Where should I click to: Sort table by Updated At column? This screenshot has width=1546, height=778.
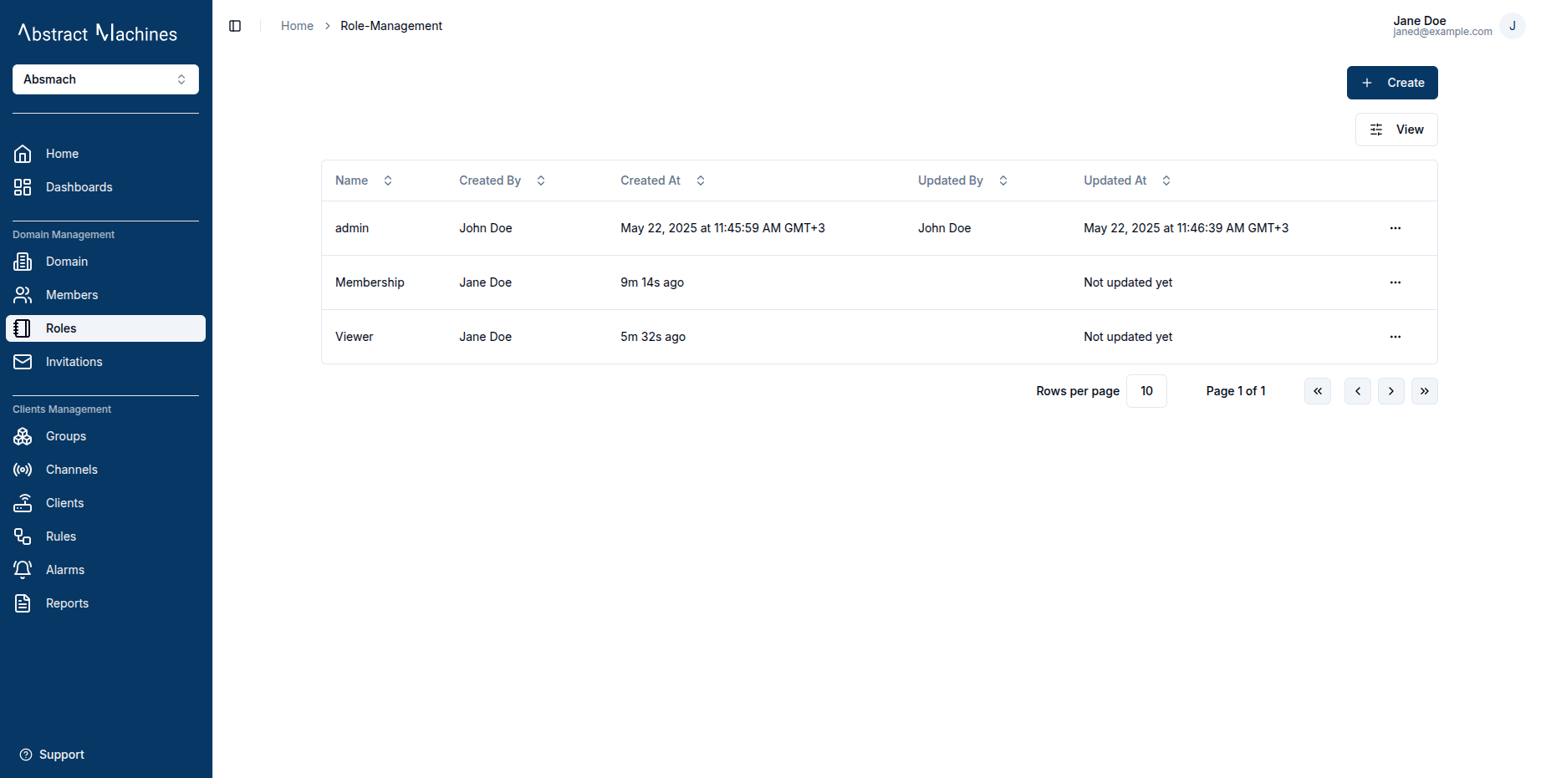coord(1127,181)
